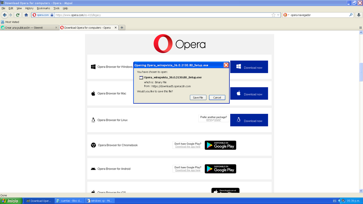Bookmark this page with the star icon
This screenshot has width=363, height=204.
(x=273, y=15)
